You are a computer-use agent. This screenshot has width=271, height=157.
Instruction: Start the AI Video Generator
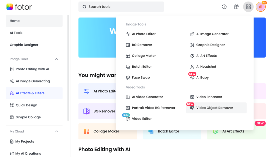pos(147,97)
